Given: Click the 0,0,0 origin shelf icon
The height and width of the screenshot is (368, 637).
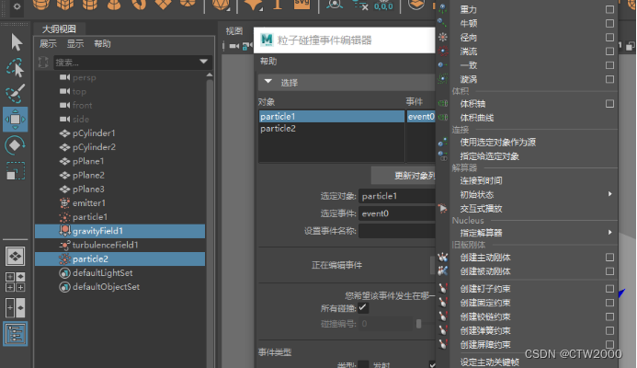Looking at the screenshot, I should click(383, 5).
